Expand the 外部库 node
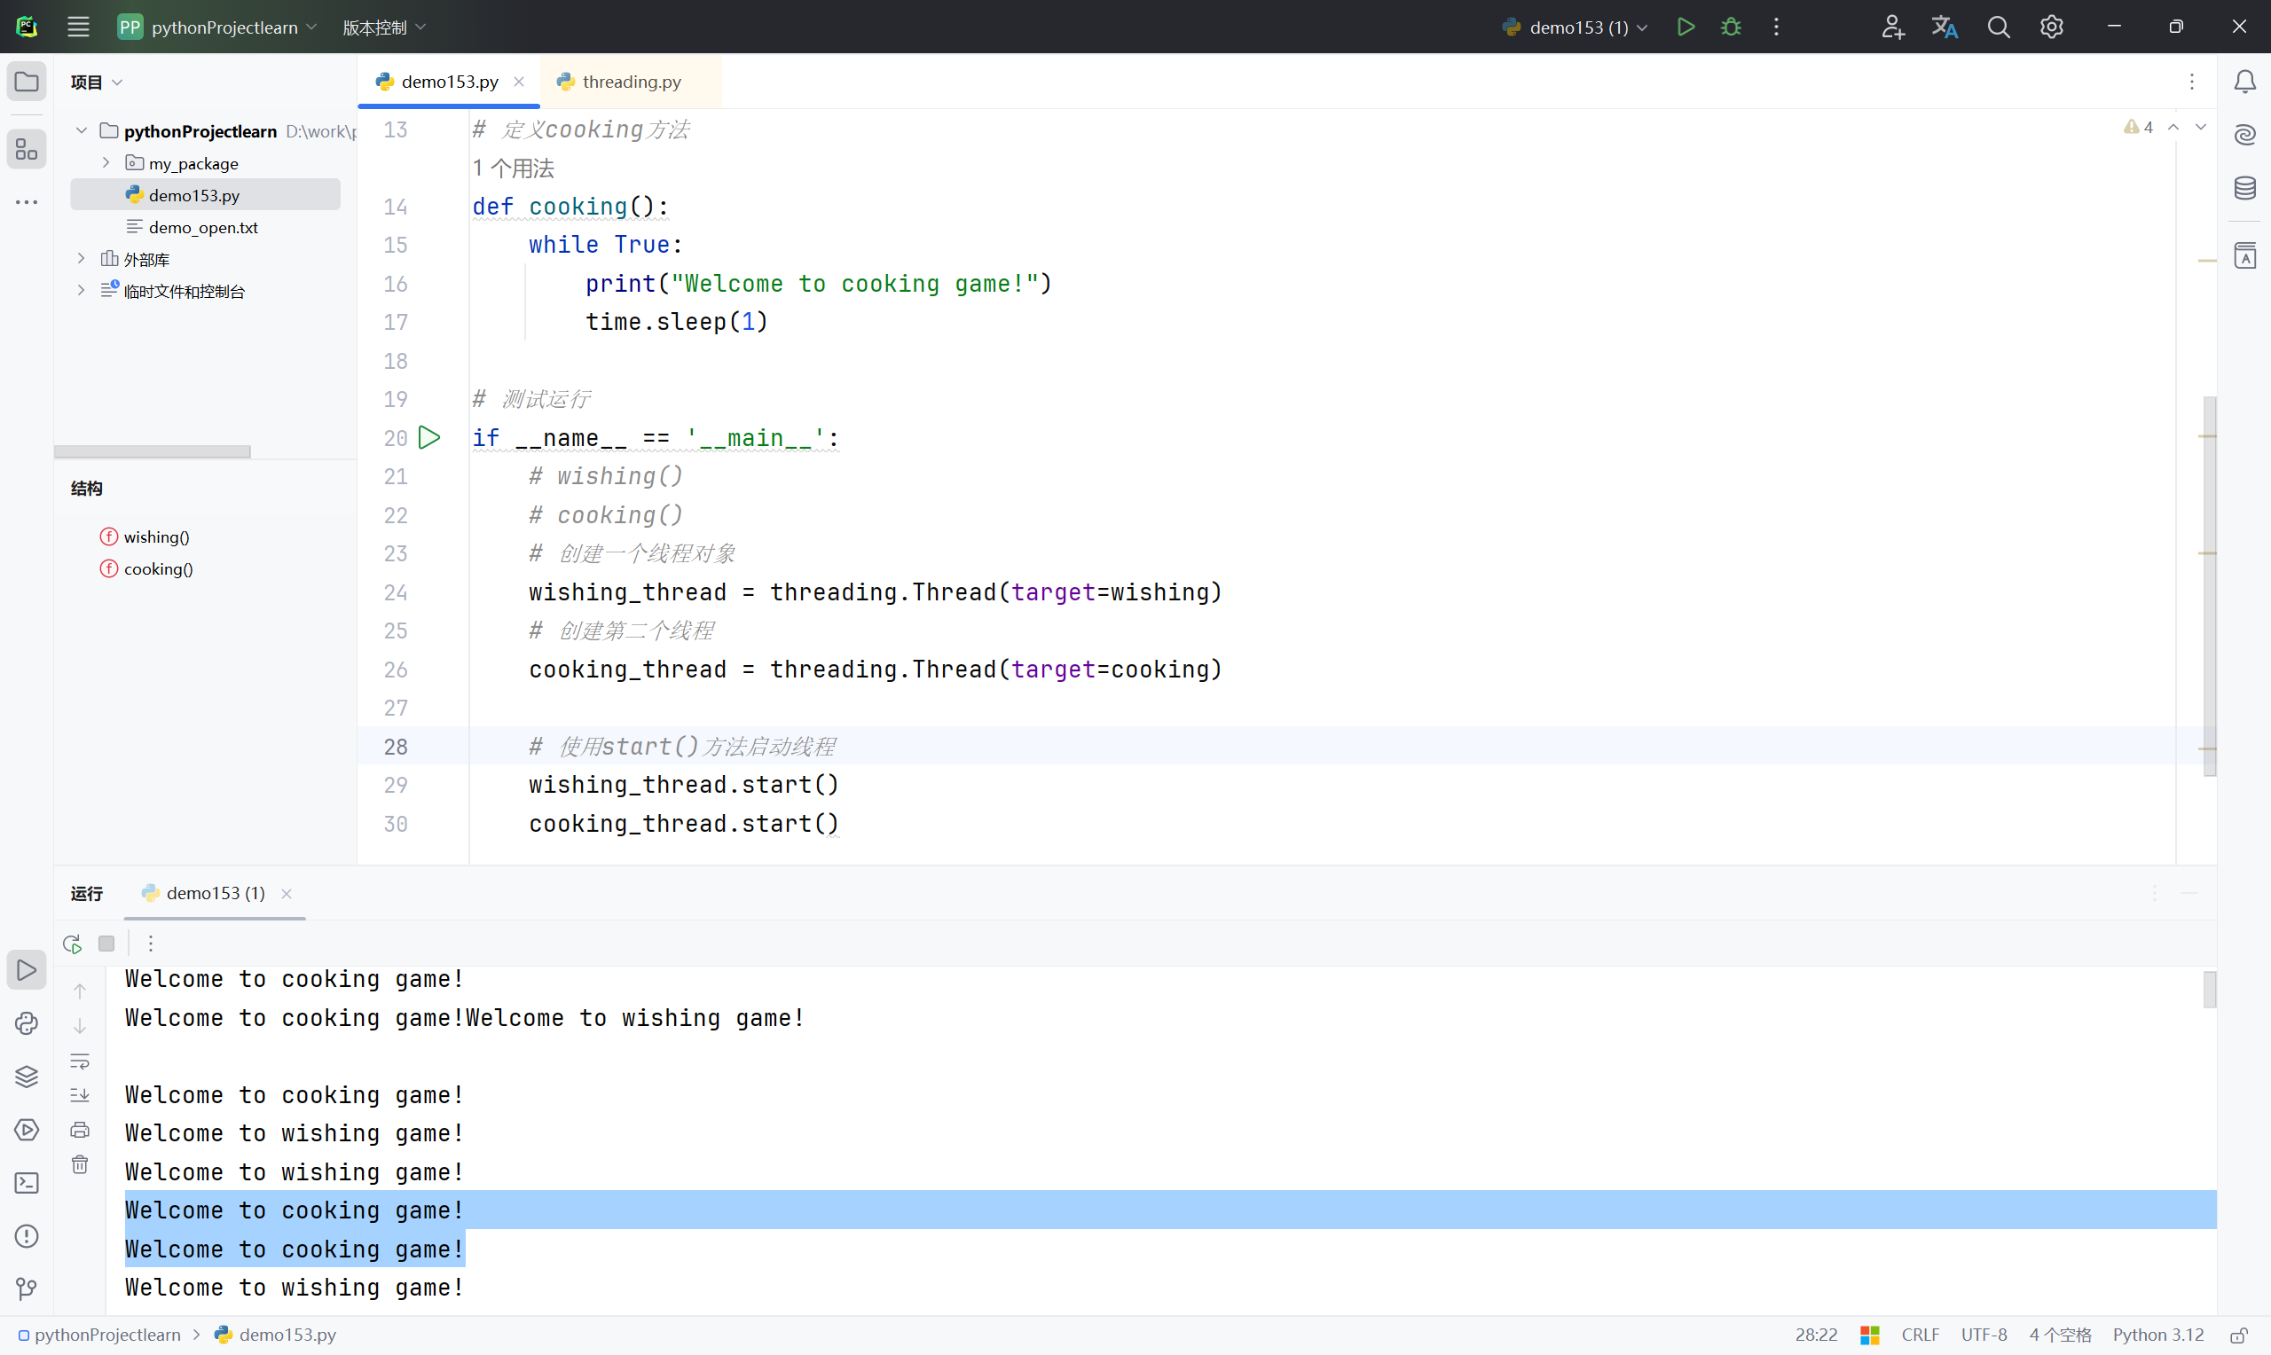This screenshot has height=1355, width=2271. [82, 258]
